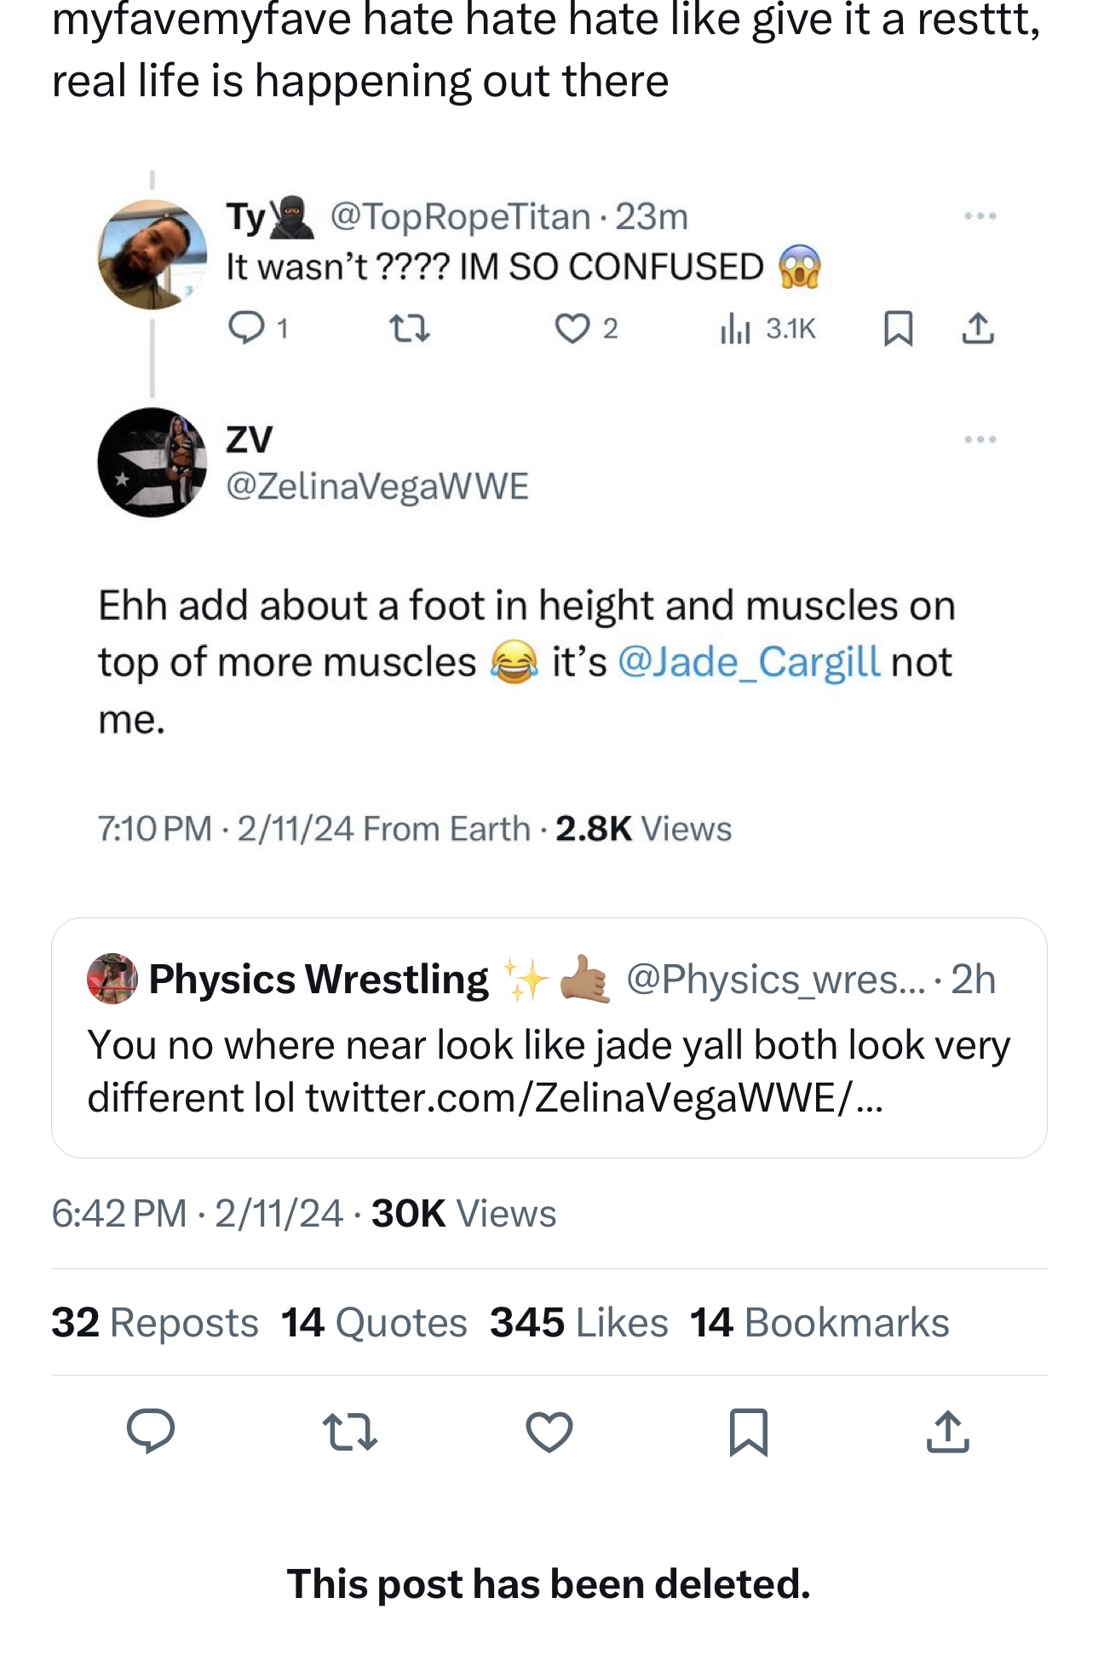Reply to the main post
Image resolution: width=1098 pixels, height=1661 pixels.
(151, 1430)
